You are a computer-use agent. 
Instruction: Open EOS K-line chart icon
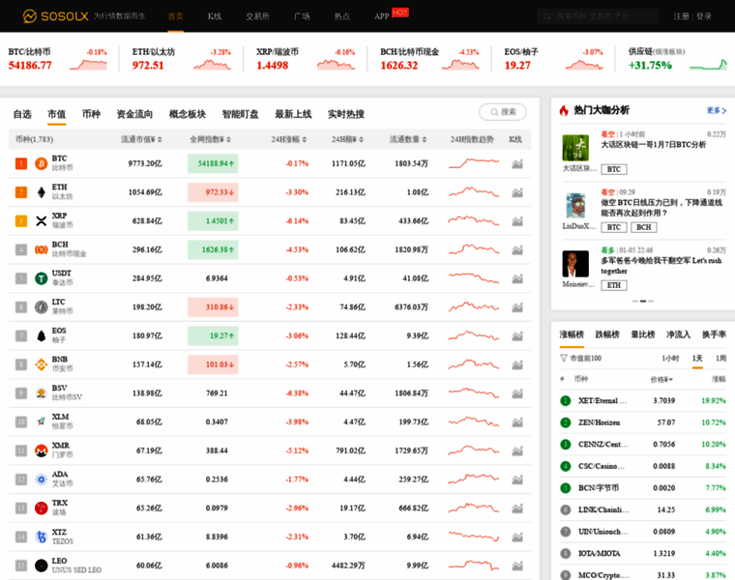[x=517, y=335]
